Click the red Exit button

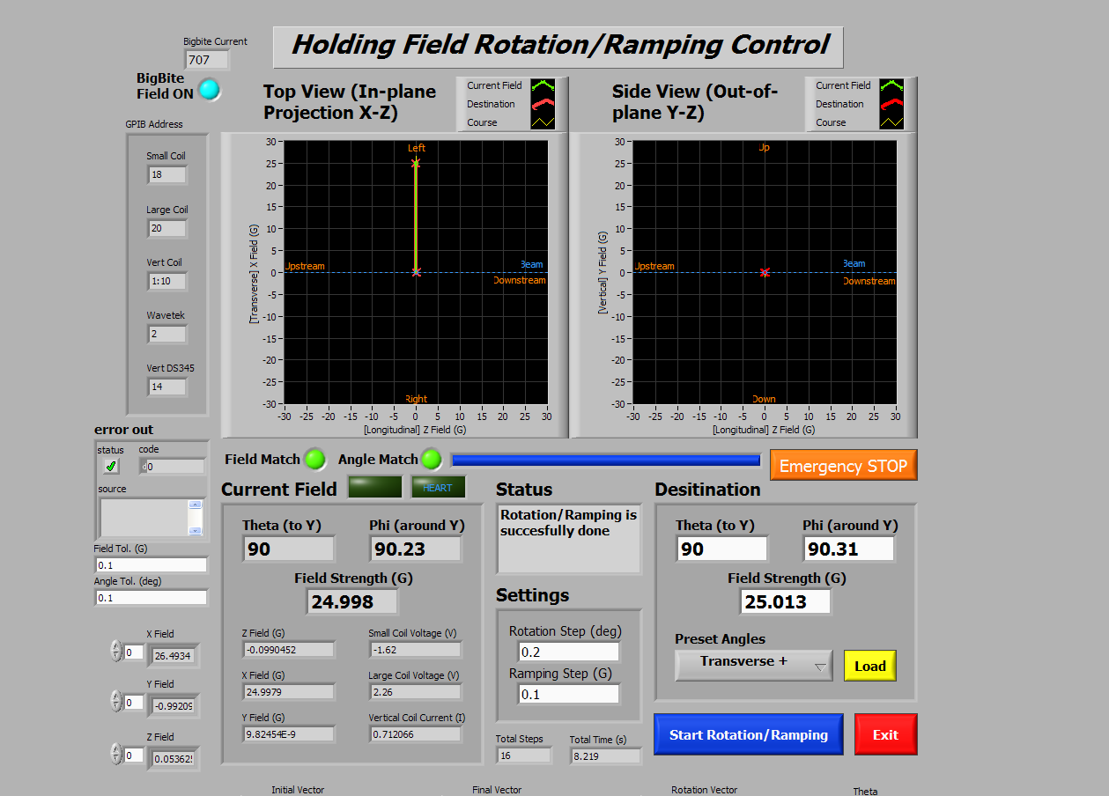click(886, 734)
